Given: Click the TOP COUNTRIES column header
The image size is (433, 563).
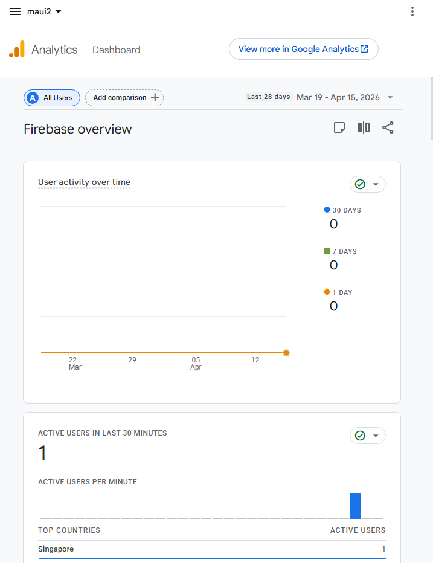Looking at the screenshot, I should pyautogui.click(x=69, y=530).
